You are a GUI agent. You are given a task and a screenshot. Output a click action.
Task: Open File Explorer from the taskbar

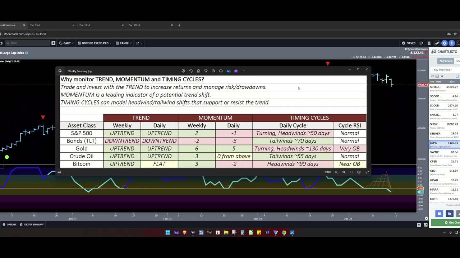point(226,233)
